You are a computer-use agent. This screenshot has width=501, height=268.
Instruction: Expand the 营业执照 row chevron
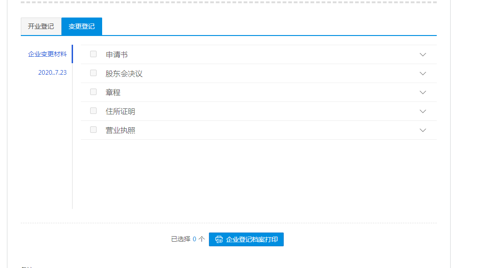pyautogui.click(x=423, y=130)
